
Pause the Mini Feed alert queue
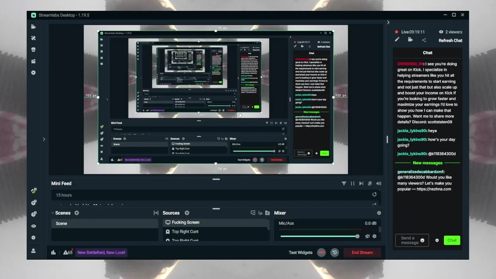[353, 183]
